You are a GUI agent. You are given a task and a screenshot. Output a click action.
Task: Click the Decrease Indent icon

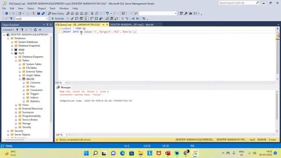pyautogui.click(x=133, y=18)
